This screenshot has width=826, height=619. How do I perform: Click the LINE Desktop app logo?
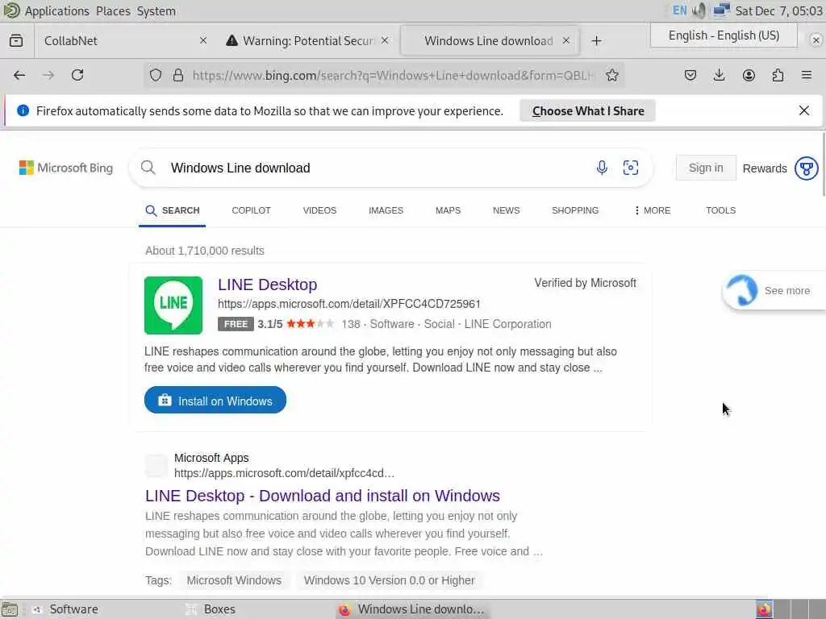(x=173, y=305)
